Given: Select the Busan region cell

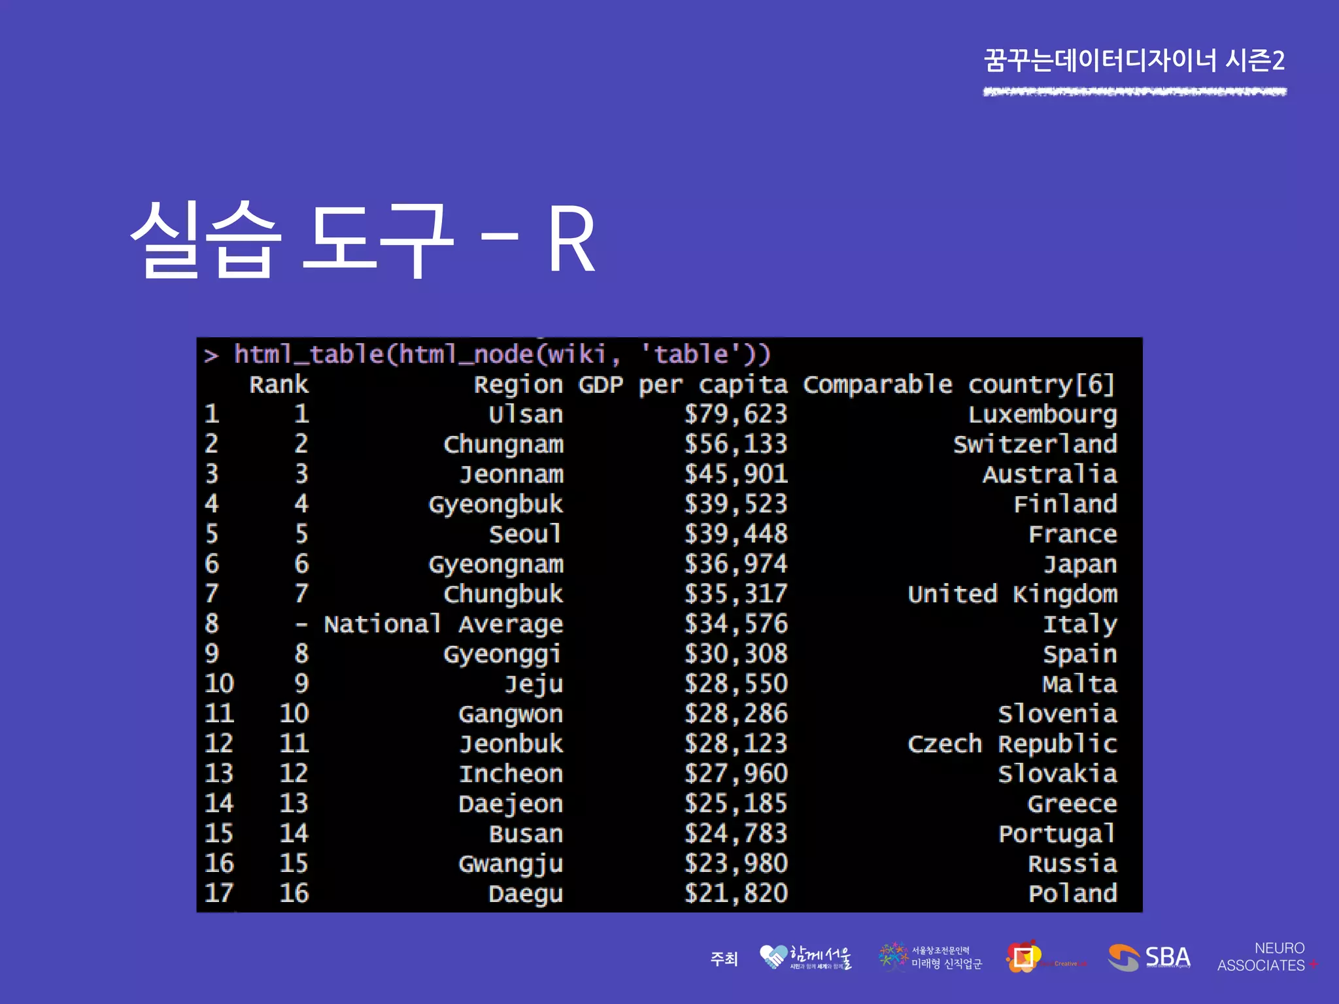Looking at the screenshot, I should pos(526,834).
